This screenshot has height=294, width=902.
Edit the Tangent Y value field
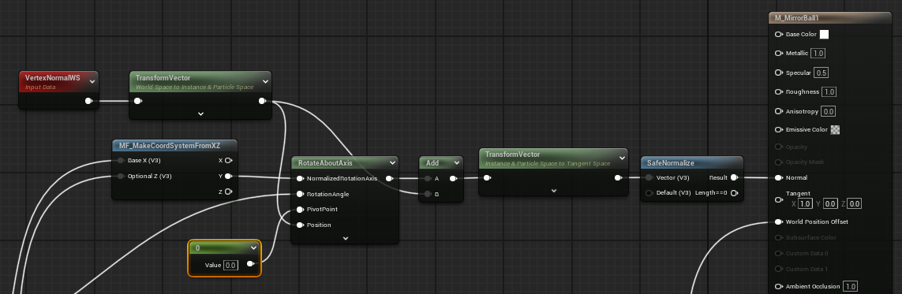pos(830,204)
